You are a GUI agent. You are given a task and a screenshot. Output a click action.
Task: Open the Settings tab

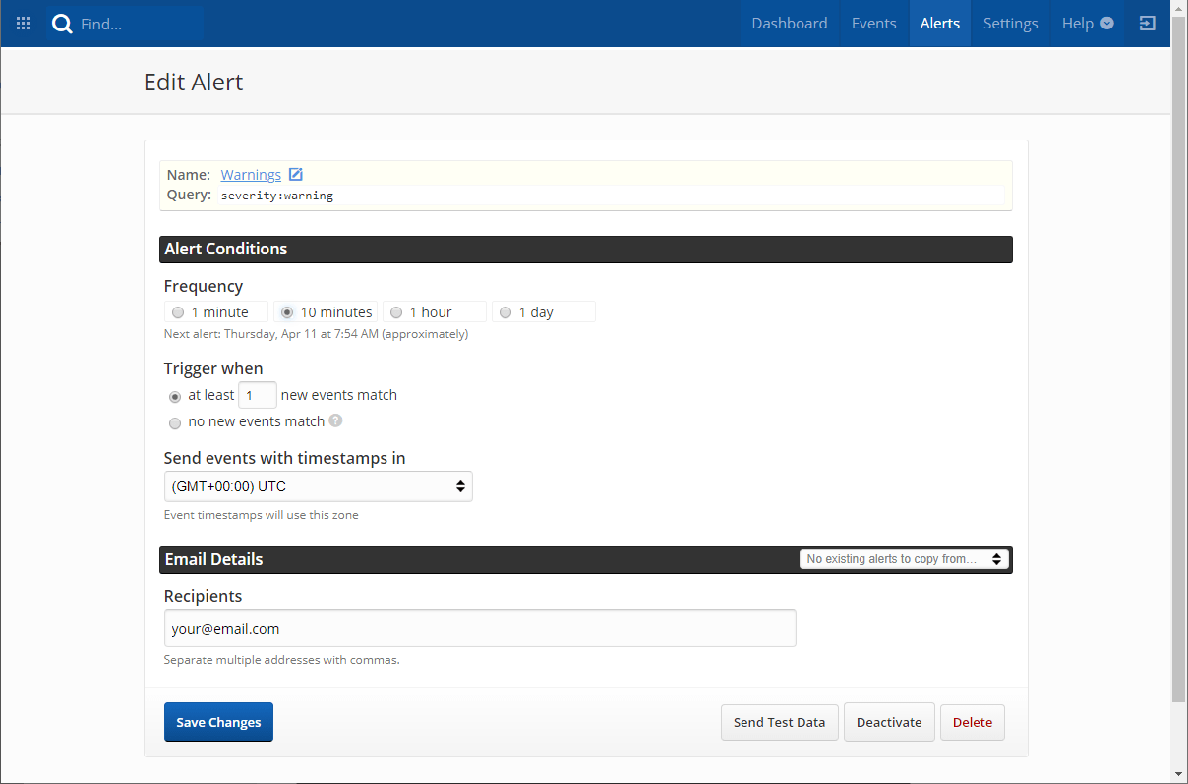pyautogui.click(x=1010, y=24)
